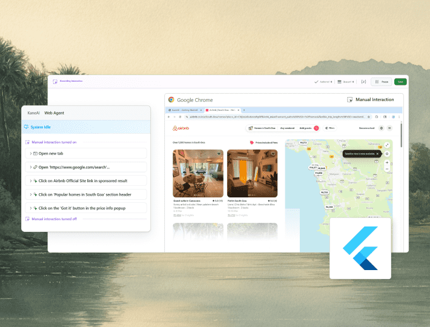430x327 pixels.
Task: Click the Airbnb logo
Action: pos(180,128)
